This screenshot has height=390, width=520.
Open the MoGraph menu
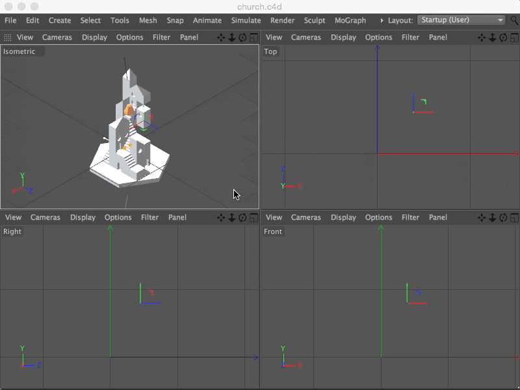coord(350,20)
